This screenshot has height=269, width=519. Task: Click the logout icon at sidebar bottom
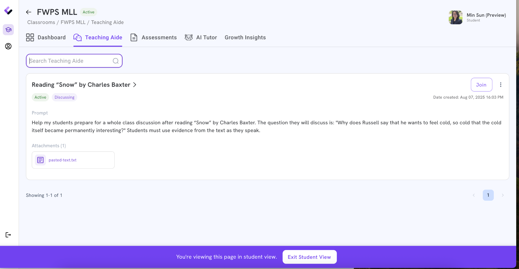click(x=8, y=235)
